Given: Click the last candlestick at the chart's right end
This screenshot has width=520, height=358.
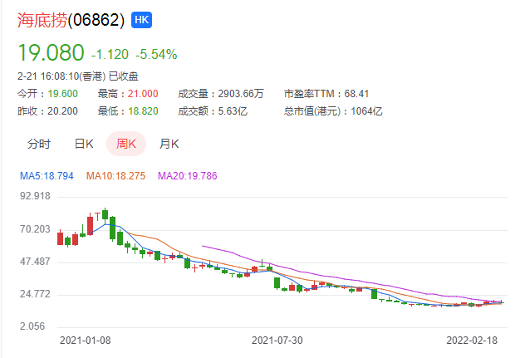Looking at the screenshot, I should point(502,302).
